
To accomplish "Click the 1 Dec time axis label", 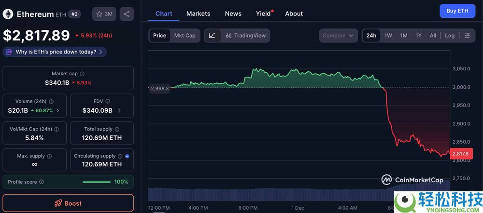I will (x=297, y=208).
